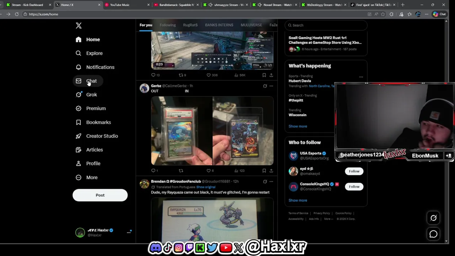Open SoaR Gaming MW2 Rust 1v1 story
The image size is (455, 256).
click(x=326, y=43)
